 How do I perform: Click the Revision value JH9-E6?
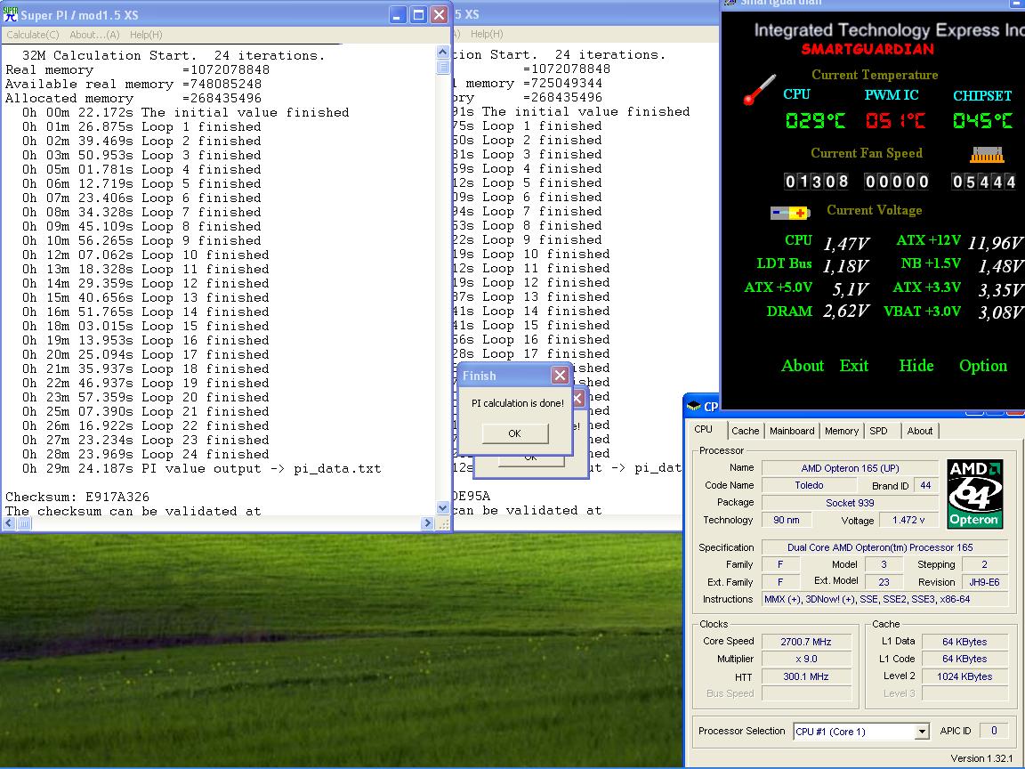[984, 582]
